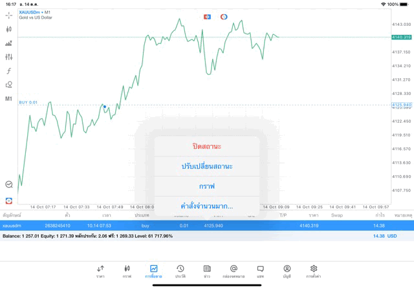Select คำสั่งจำนวนมาก (Bulk operations) option
Screen dimensions: 414x289
click(207, 206)
